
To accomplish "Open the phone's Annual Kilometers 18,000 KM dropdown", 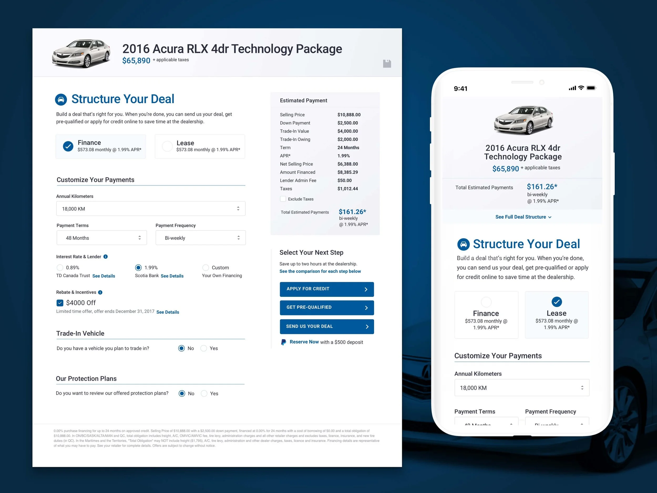I will (522, 388).
